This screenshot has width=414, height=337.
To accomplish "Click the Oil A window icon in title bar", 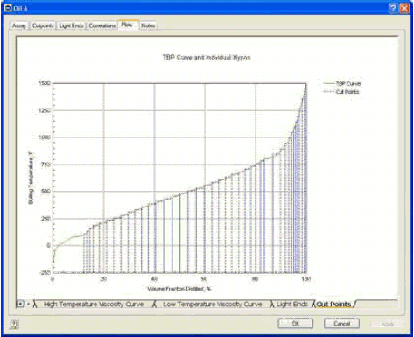I will pyautogui.click(x=8, y=8).
